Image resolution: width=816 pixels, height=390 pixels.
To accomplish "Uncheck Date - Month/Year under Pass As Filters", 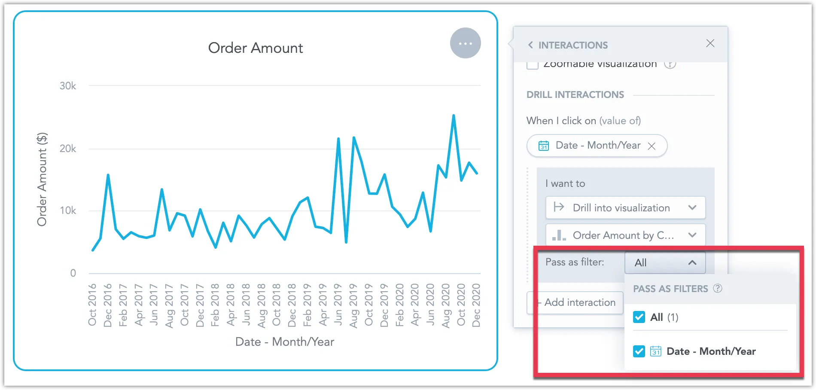I will (639, 351).
